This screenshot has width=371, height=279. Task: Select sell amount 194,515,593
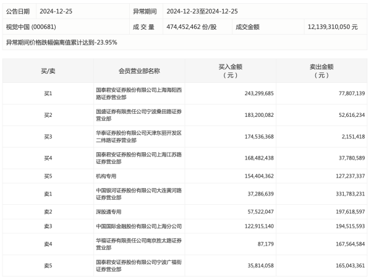click(351, 226)
